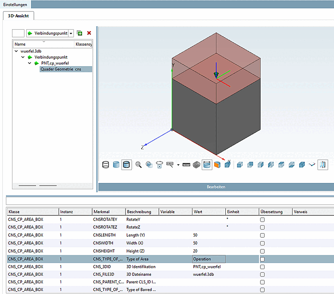Click the ruler measure tool icon
Viewport: 334px width, 294px height.
pos(186,165)
